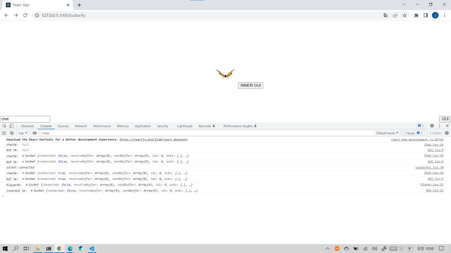451x253 pixels.
Task: Open the Default levels dropdown
Action: pyautogui.click(x=387, y=133)
